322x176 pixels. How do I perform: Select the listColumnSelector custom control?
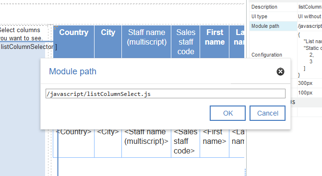click(28, 47)
